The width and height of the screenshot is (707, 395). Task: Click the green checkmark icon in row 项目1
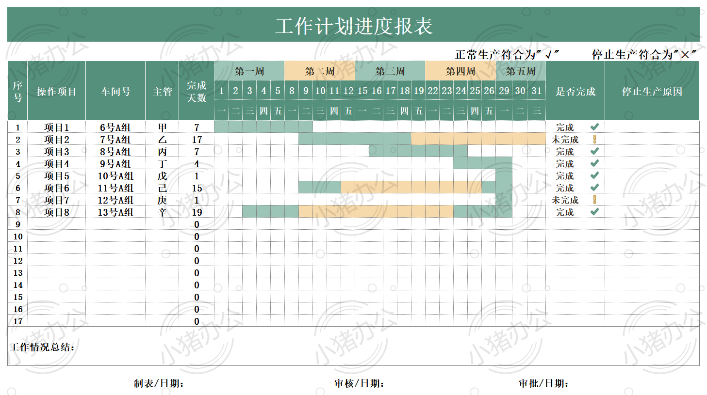594,127
